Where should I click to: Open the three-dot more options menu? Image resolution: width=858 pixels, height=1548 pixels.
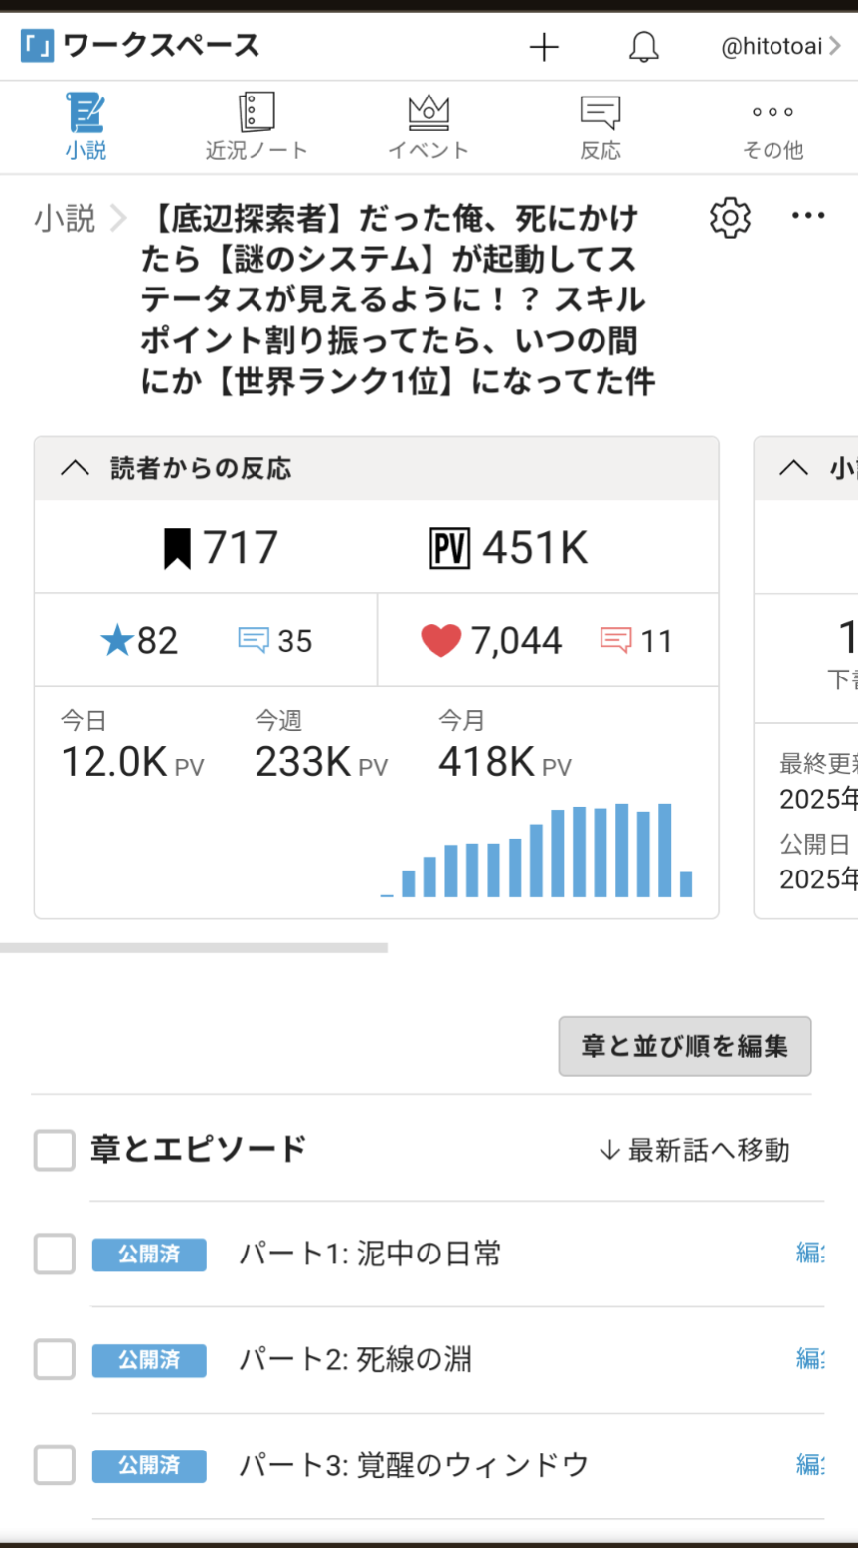(808, 216)
